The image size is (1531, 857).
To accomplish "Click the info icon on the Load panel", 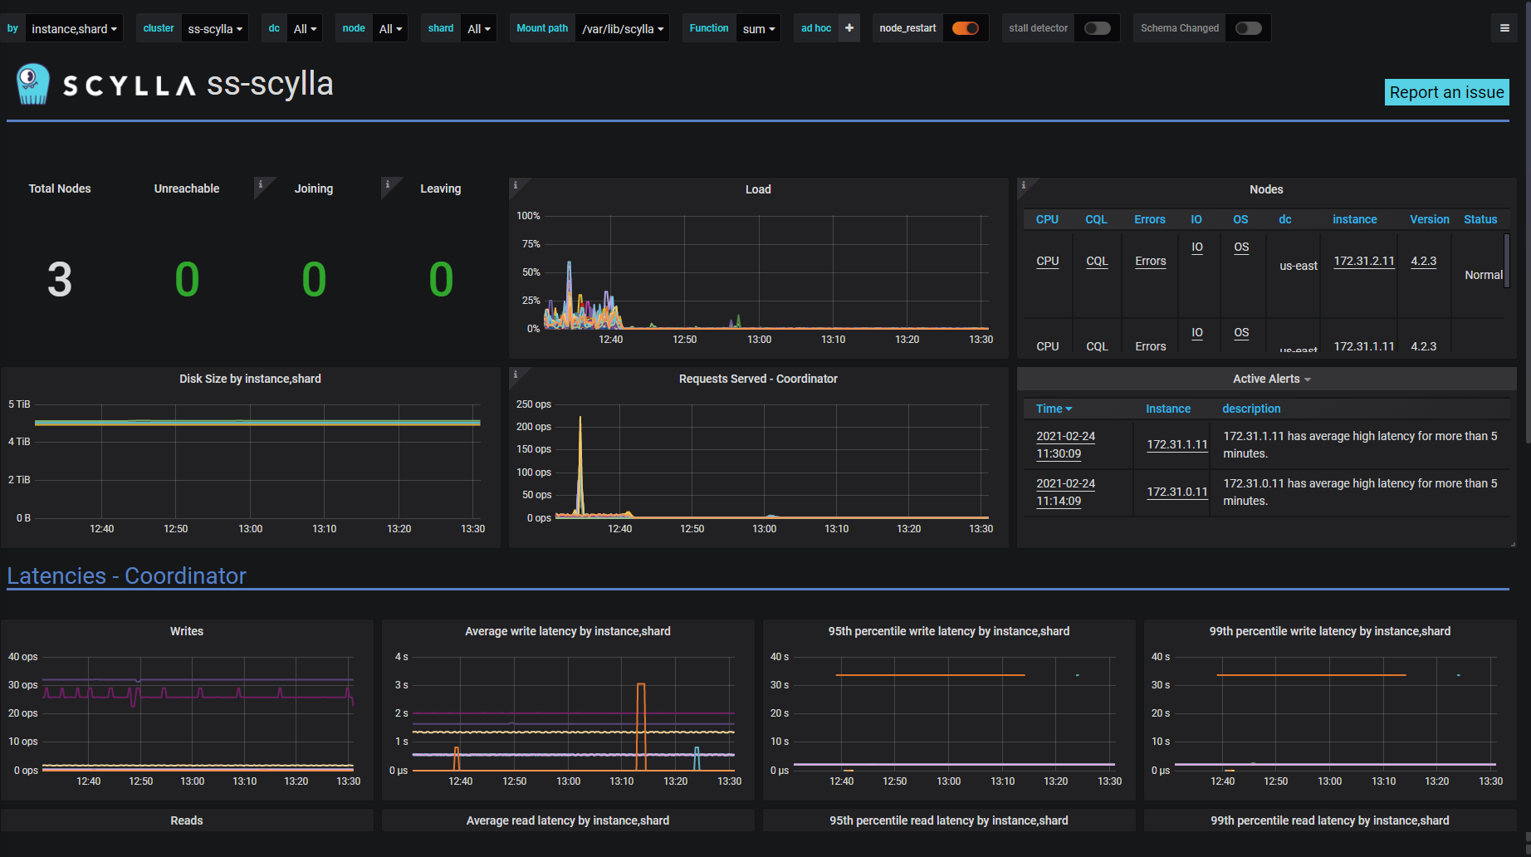I will (516, 185).
